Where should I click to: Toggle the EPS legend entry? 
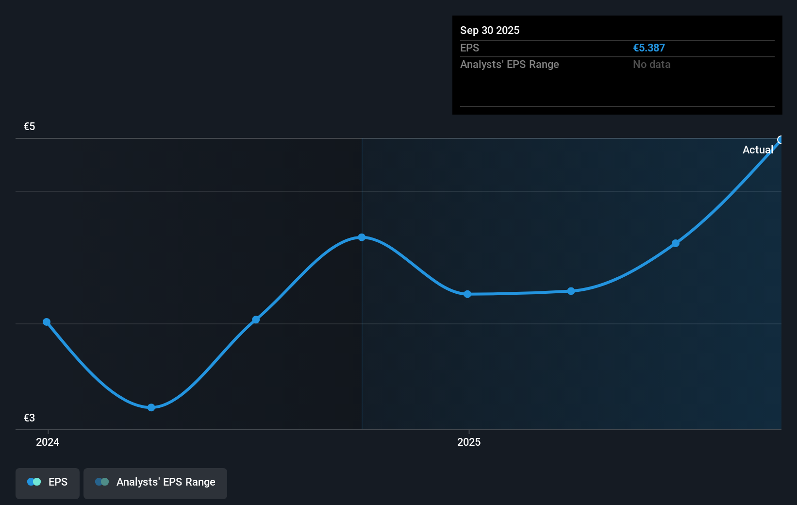[x=47, y=482]
